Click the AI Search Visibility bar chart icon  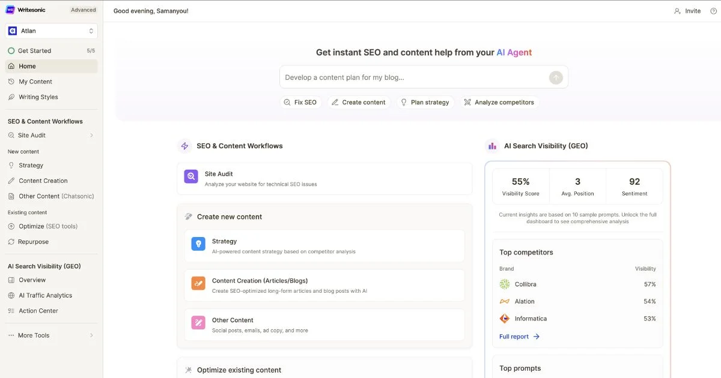coord(492,146)
